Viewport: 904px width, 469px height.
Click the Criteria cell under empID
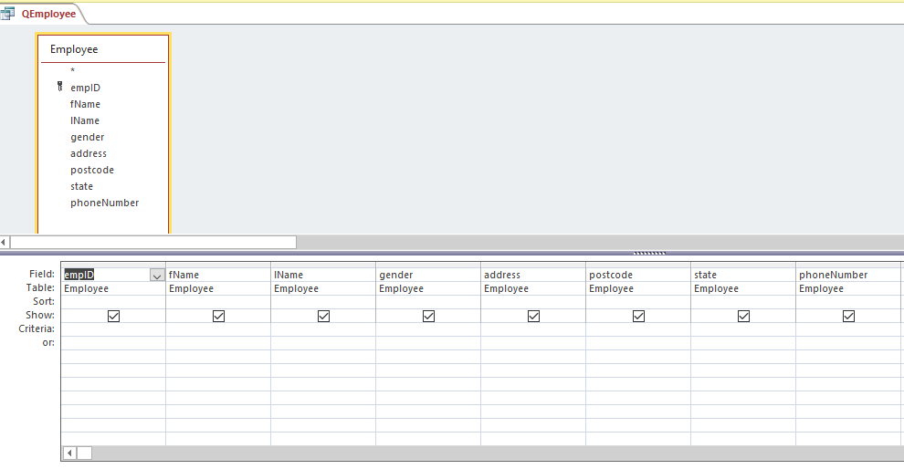(113, 329)
